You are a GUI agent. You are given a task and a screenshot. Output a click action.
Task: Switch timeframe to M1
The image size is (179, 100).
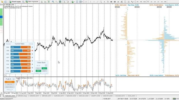point(138,2)
